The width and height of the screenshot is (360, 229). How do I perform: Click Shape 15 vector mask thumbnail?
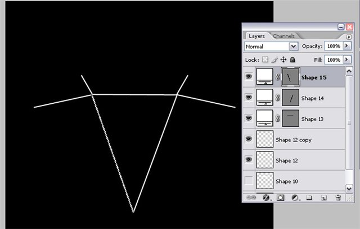tap(290, 77)
